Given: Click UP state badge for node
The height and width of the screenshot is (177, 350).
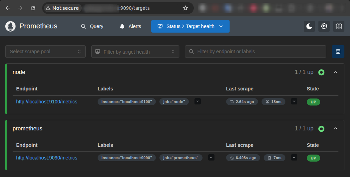Looking at the screenshot, I should (313, 102).
